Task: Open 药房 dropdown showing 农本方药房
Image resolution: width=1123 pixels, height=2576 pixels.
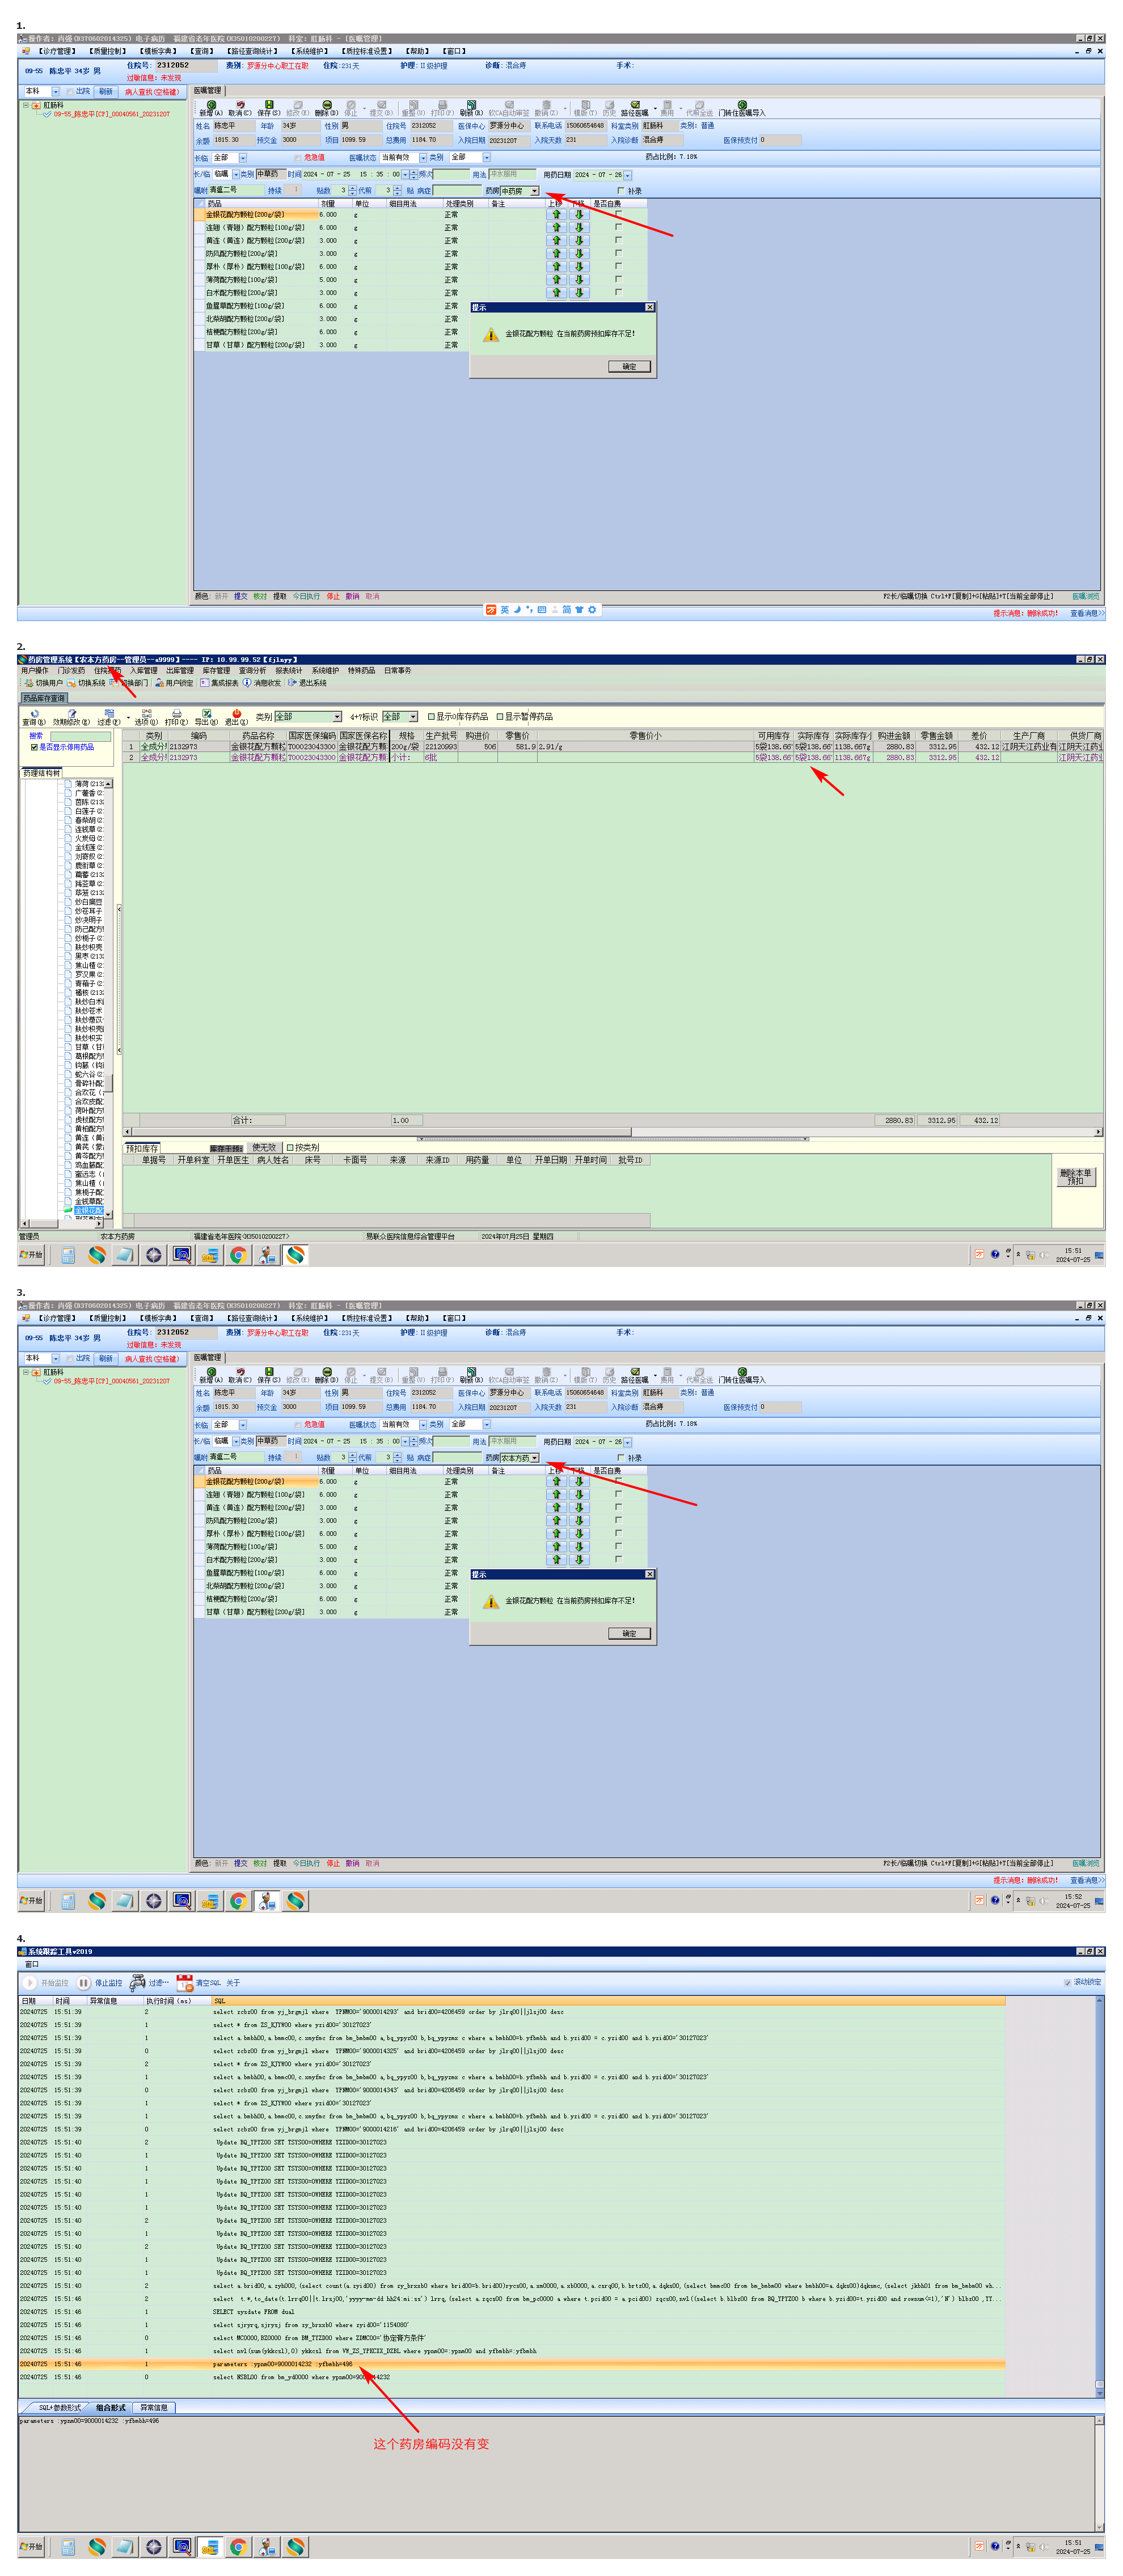Action: pyautogui.click(x=535, y=1458)
